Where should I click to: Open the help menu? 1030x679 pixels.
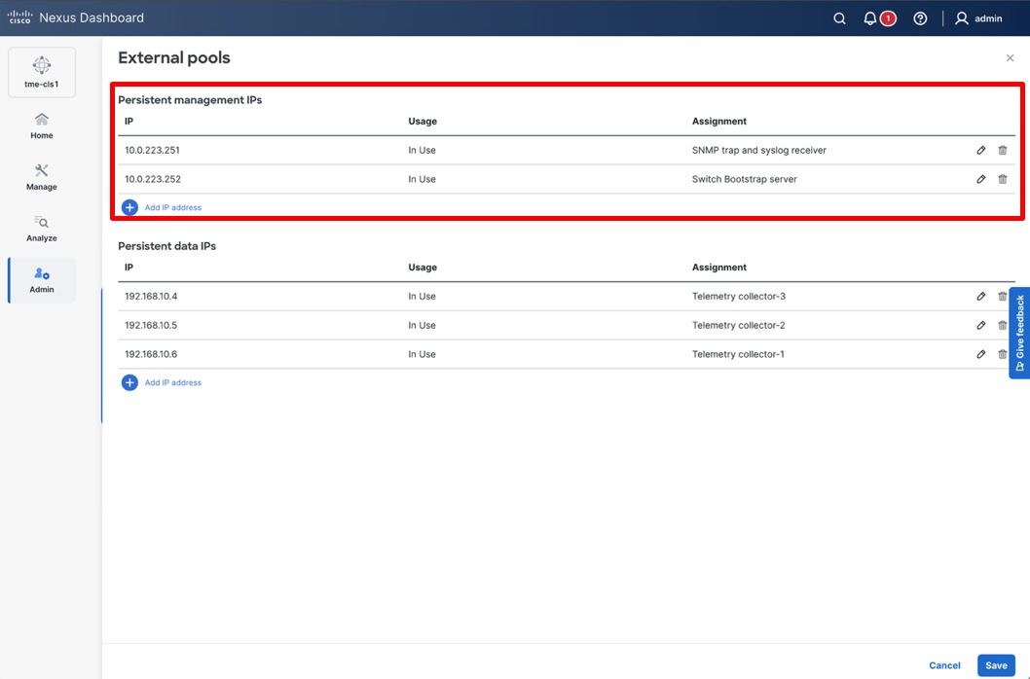(919, 18)
